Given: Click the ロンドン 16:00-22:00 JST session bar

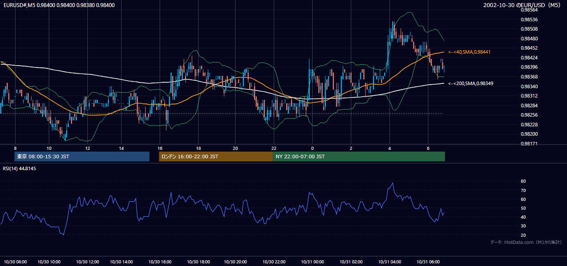Looking at the screenshot, I should point(216,156).
